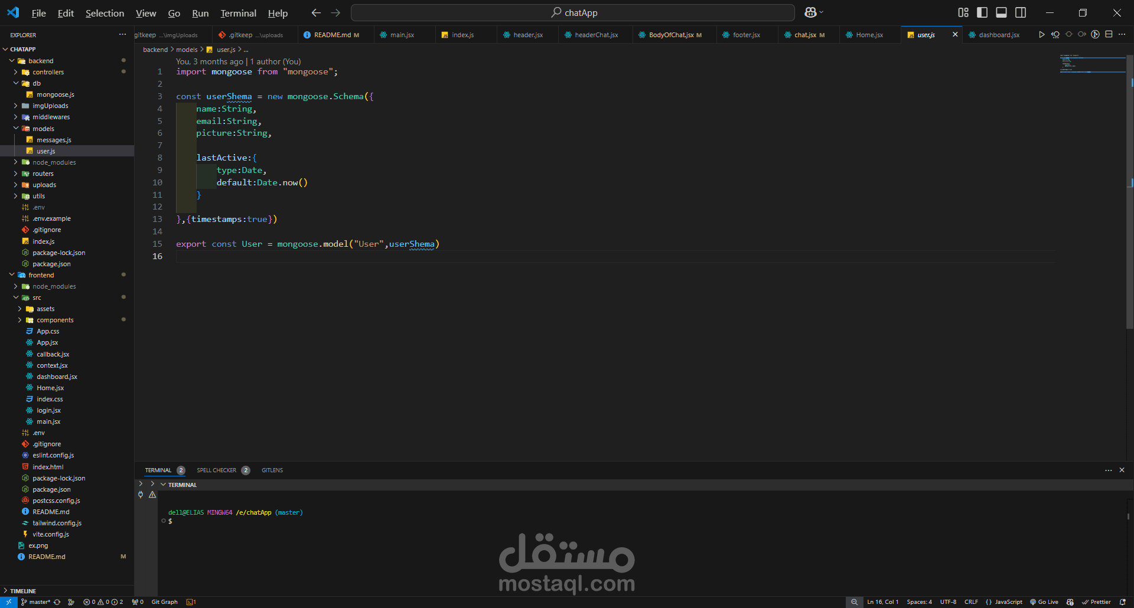Open Explorer more actions ellipsis
The image size is (1134, 608).
[122, 35]
